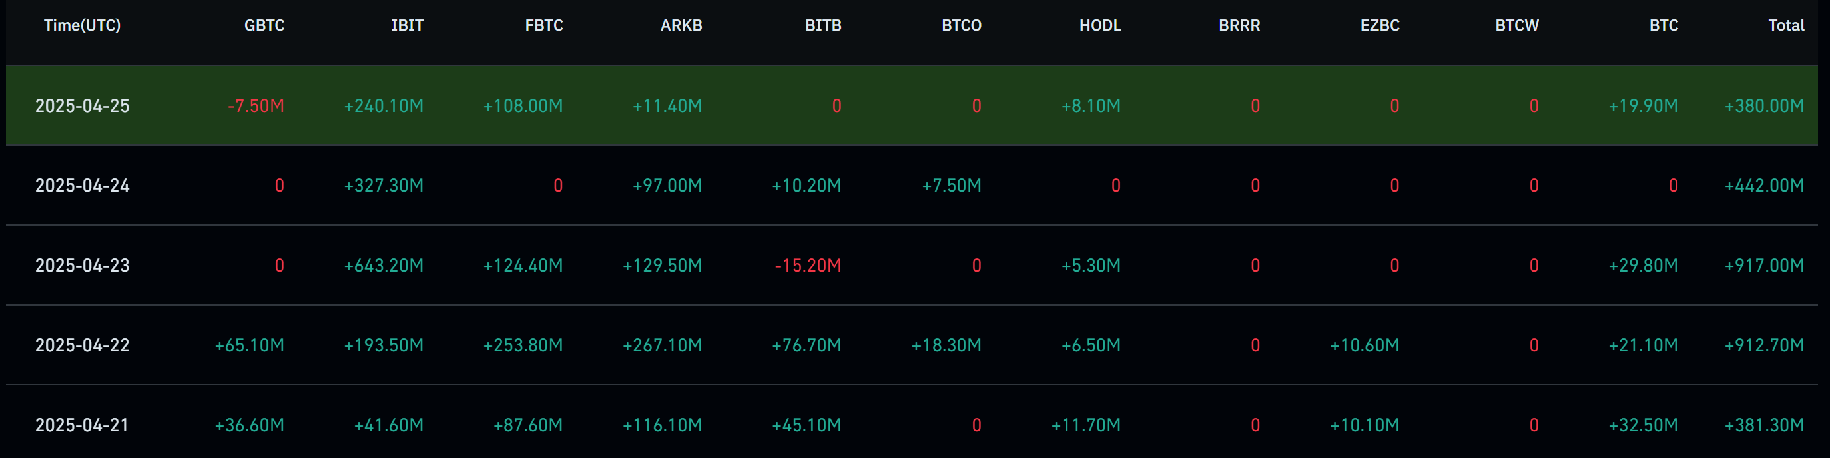Image resolution: width=1830 pixels, height=458 pixels.
Task: Click the Time(UTC) column header
Action: [x=83, y=25]
